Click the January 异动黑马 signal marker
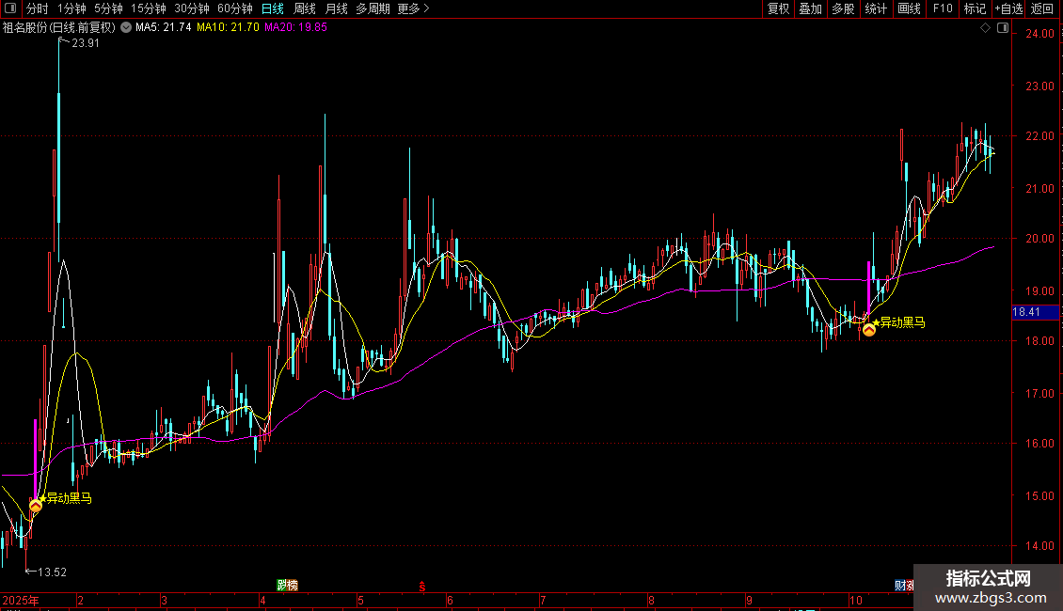1063x611 pixels. (35, 506)
